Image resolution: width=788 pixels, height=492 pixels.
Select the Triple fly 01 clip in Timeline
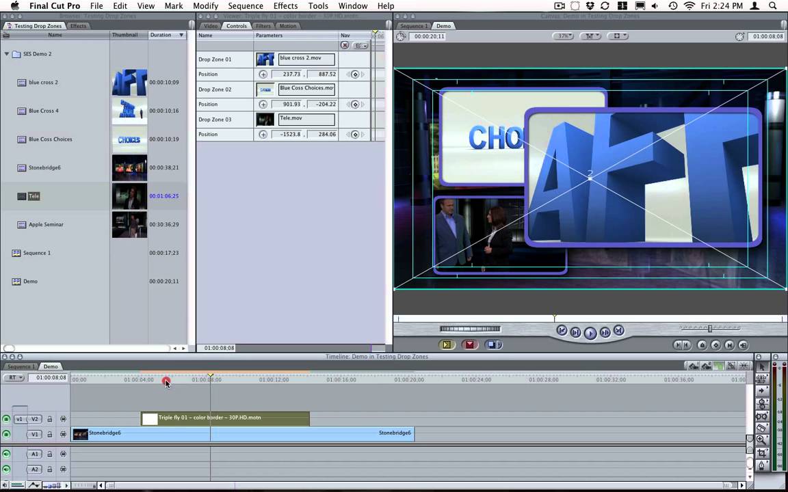[225, 419]
